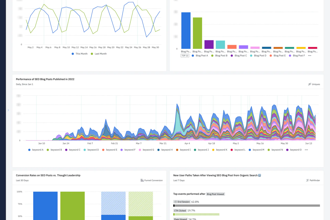This screenshot has height=220, width=330.
Task: Click 'Daily, Since Jan 1' subtitle text
Action: [24, 84]
